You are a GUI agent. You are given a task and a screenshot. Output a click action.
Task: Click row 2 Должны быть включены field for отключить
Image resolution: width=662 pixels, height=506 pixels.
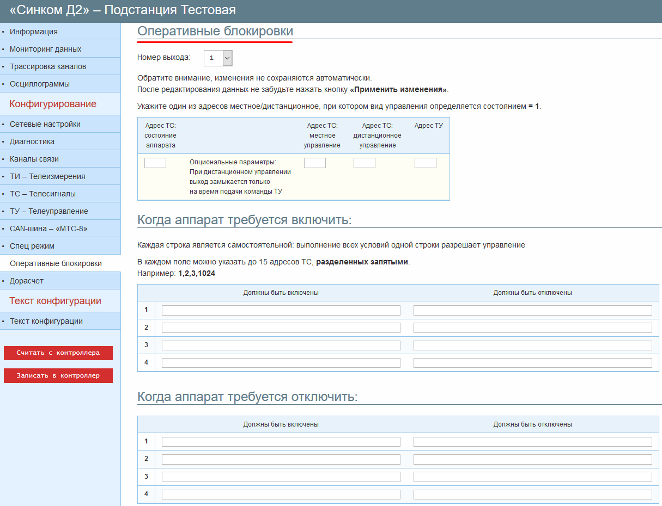coord(281,459)
